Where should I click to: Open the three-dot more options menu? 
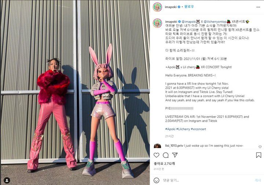pyautogui.click(x=258, y=7)
